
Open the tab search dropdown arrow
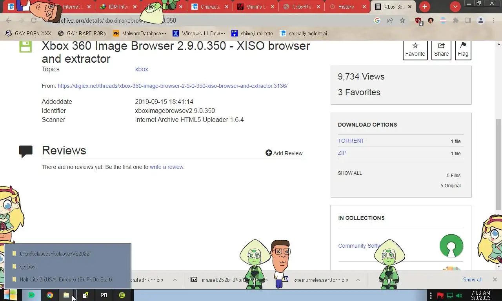455,7
